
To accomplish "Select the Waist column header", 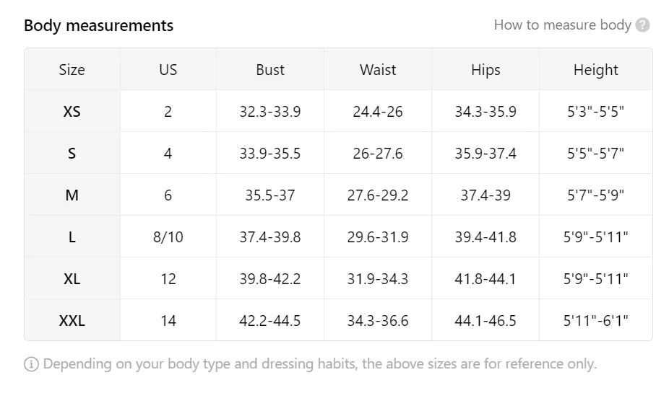I will click(378, 70).
